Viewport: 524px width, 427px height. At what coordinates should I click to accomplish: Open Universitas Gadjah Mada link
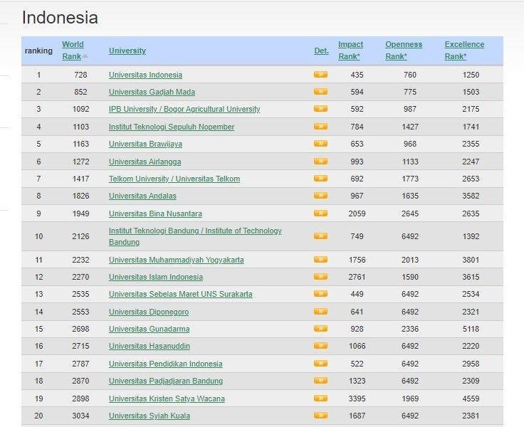[x=152, y=92]
